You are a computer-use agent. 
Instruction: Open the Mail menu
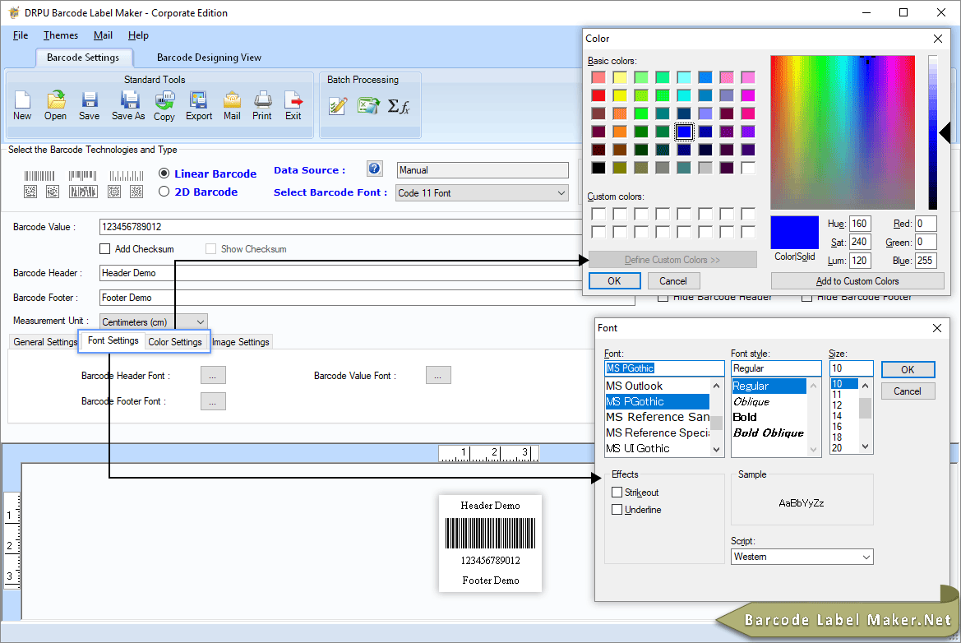pos(103,35)
